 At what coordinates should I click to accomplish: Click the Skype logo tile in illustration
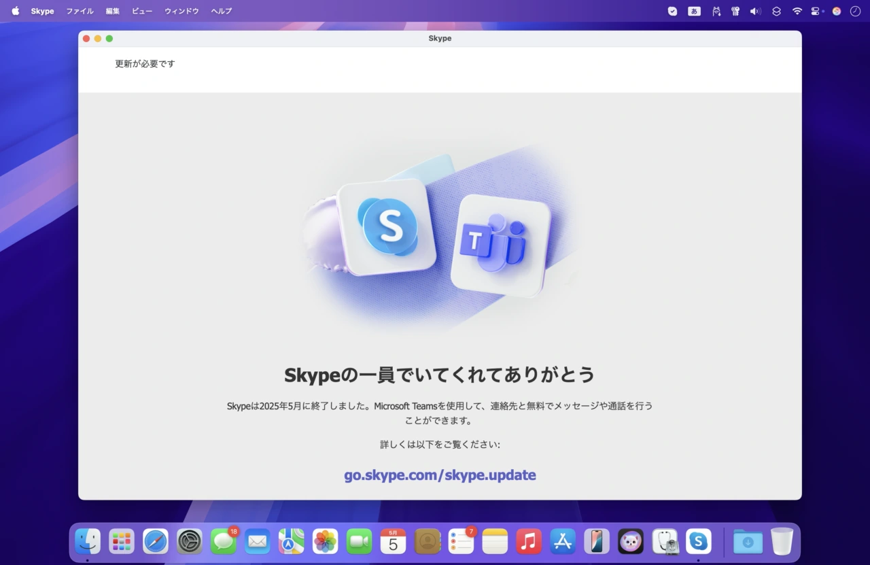pyautogui.click(x=387, y=226)
